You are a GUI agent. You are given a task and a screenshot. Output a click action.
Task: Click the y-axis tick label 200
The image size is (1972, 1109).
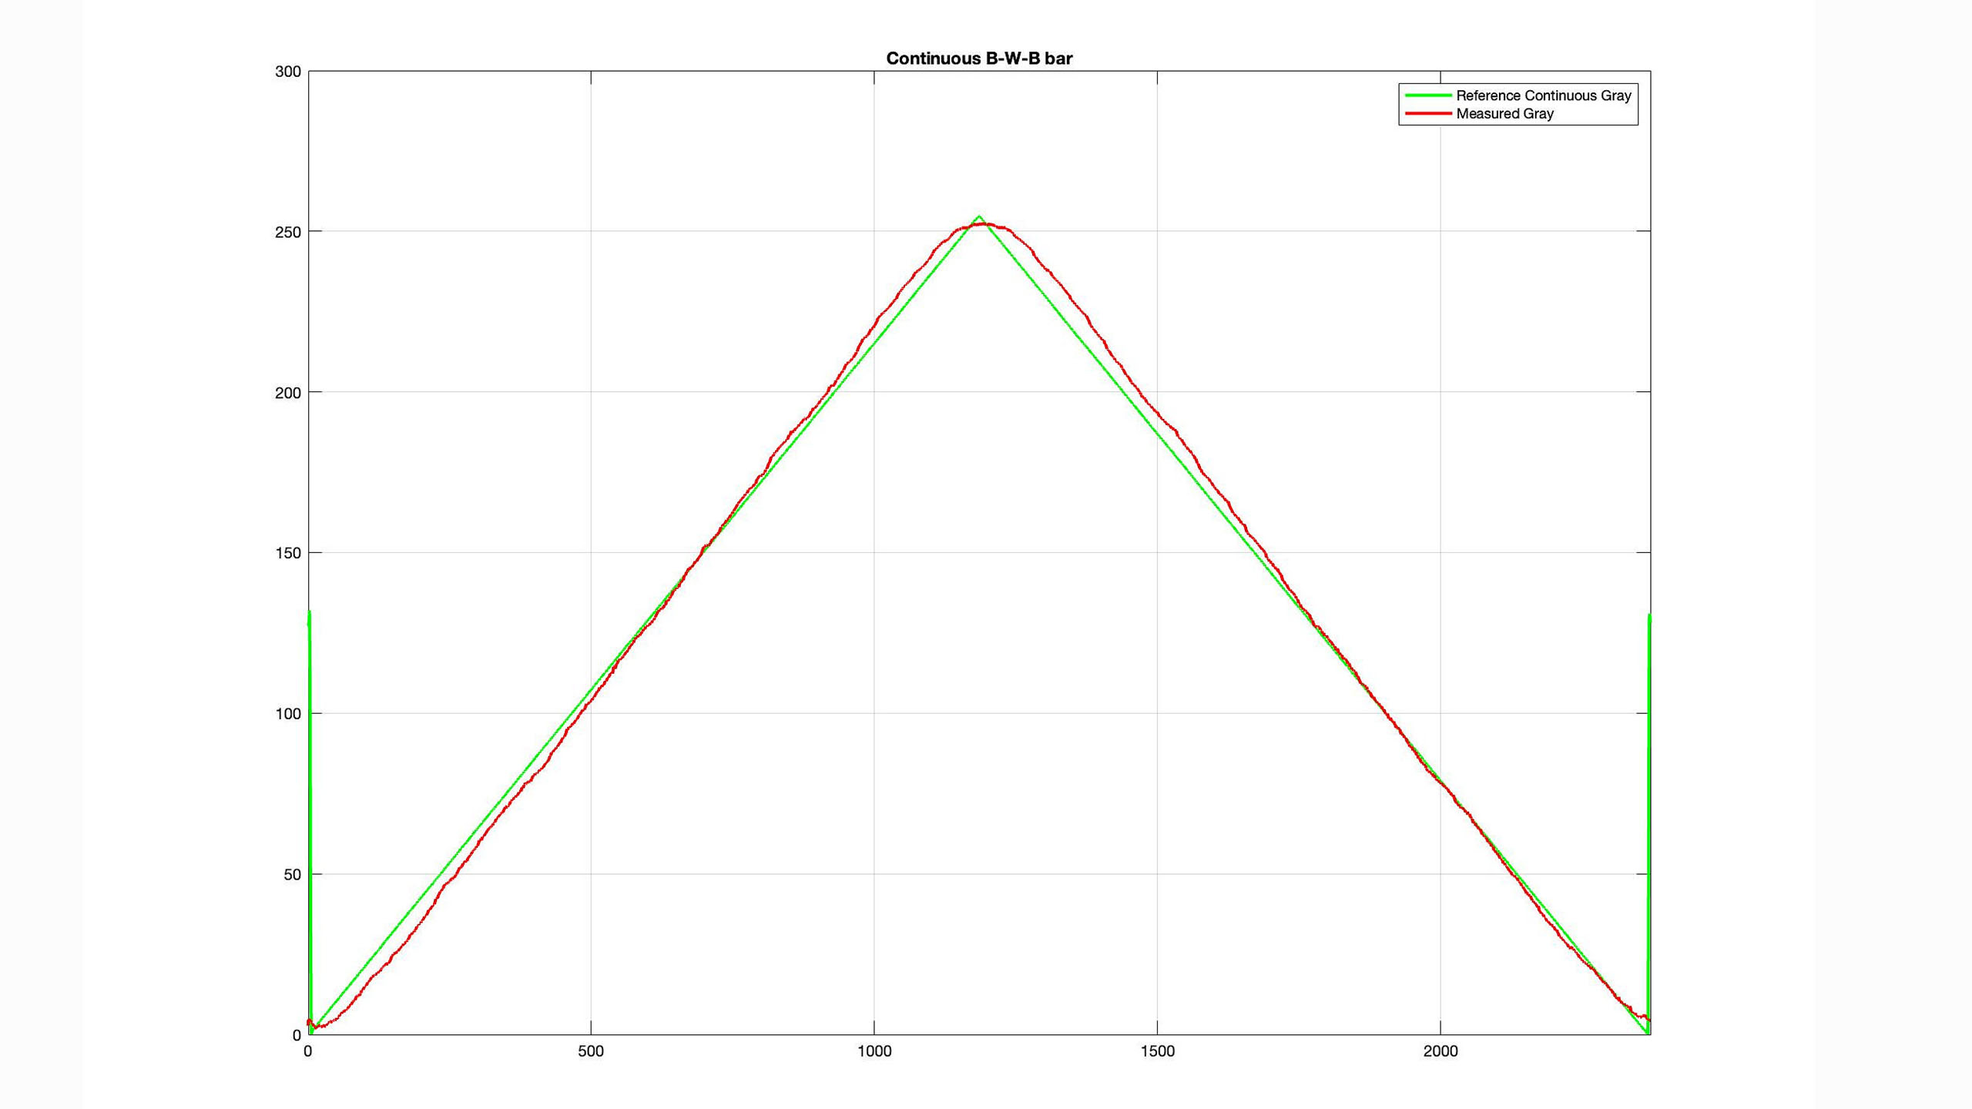tap(288, 393)
